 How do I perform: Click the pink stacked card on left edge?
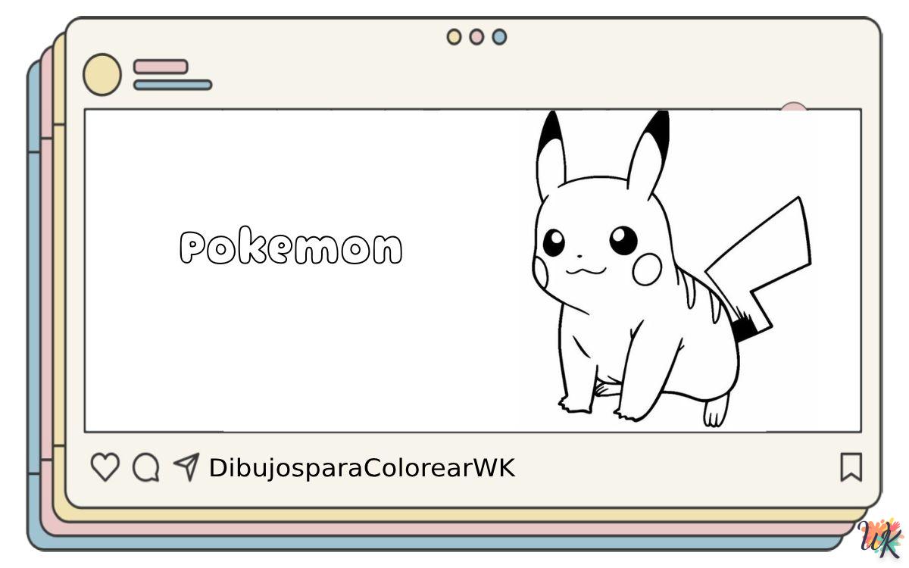tap(46, 303)
